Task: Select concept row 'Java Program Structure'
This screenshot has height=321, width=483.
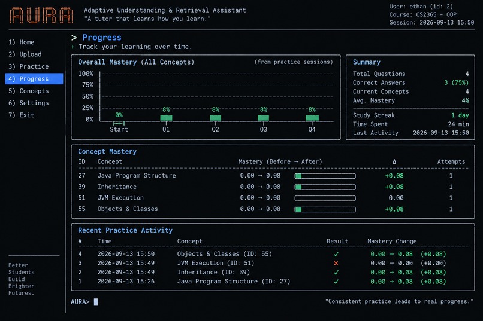Action: pyautogui.click(x=273, y=176)
